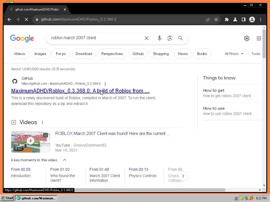270x202 pixels.
Task: Click the security shield tray icon
Action: (242, 198)
